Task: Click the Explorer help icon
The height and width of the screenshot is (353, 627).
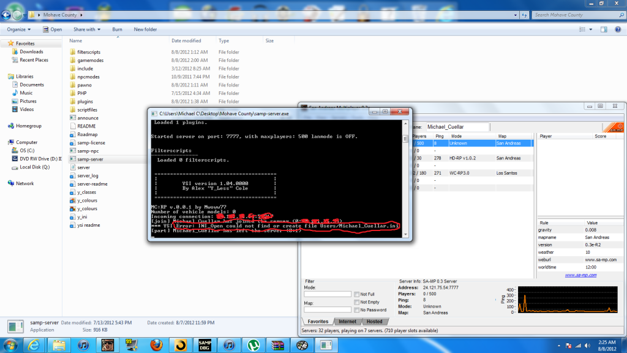Action: pos(618,29)
